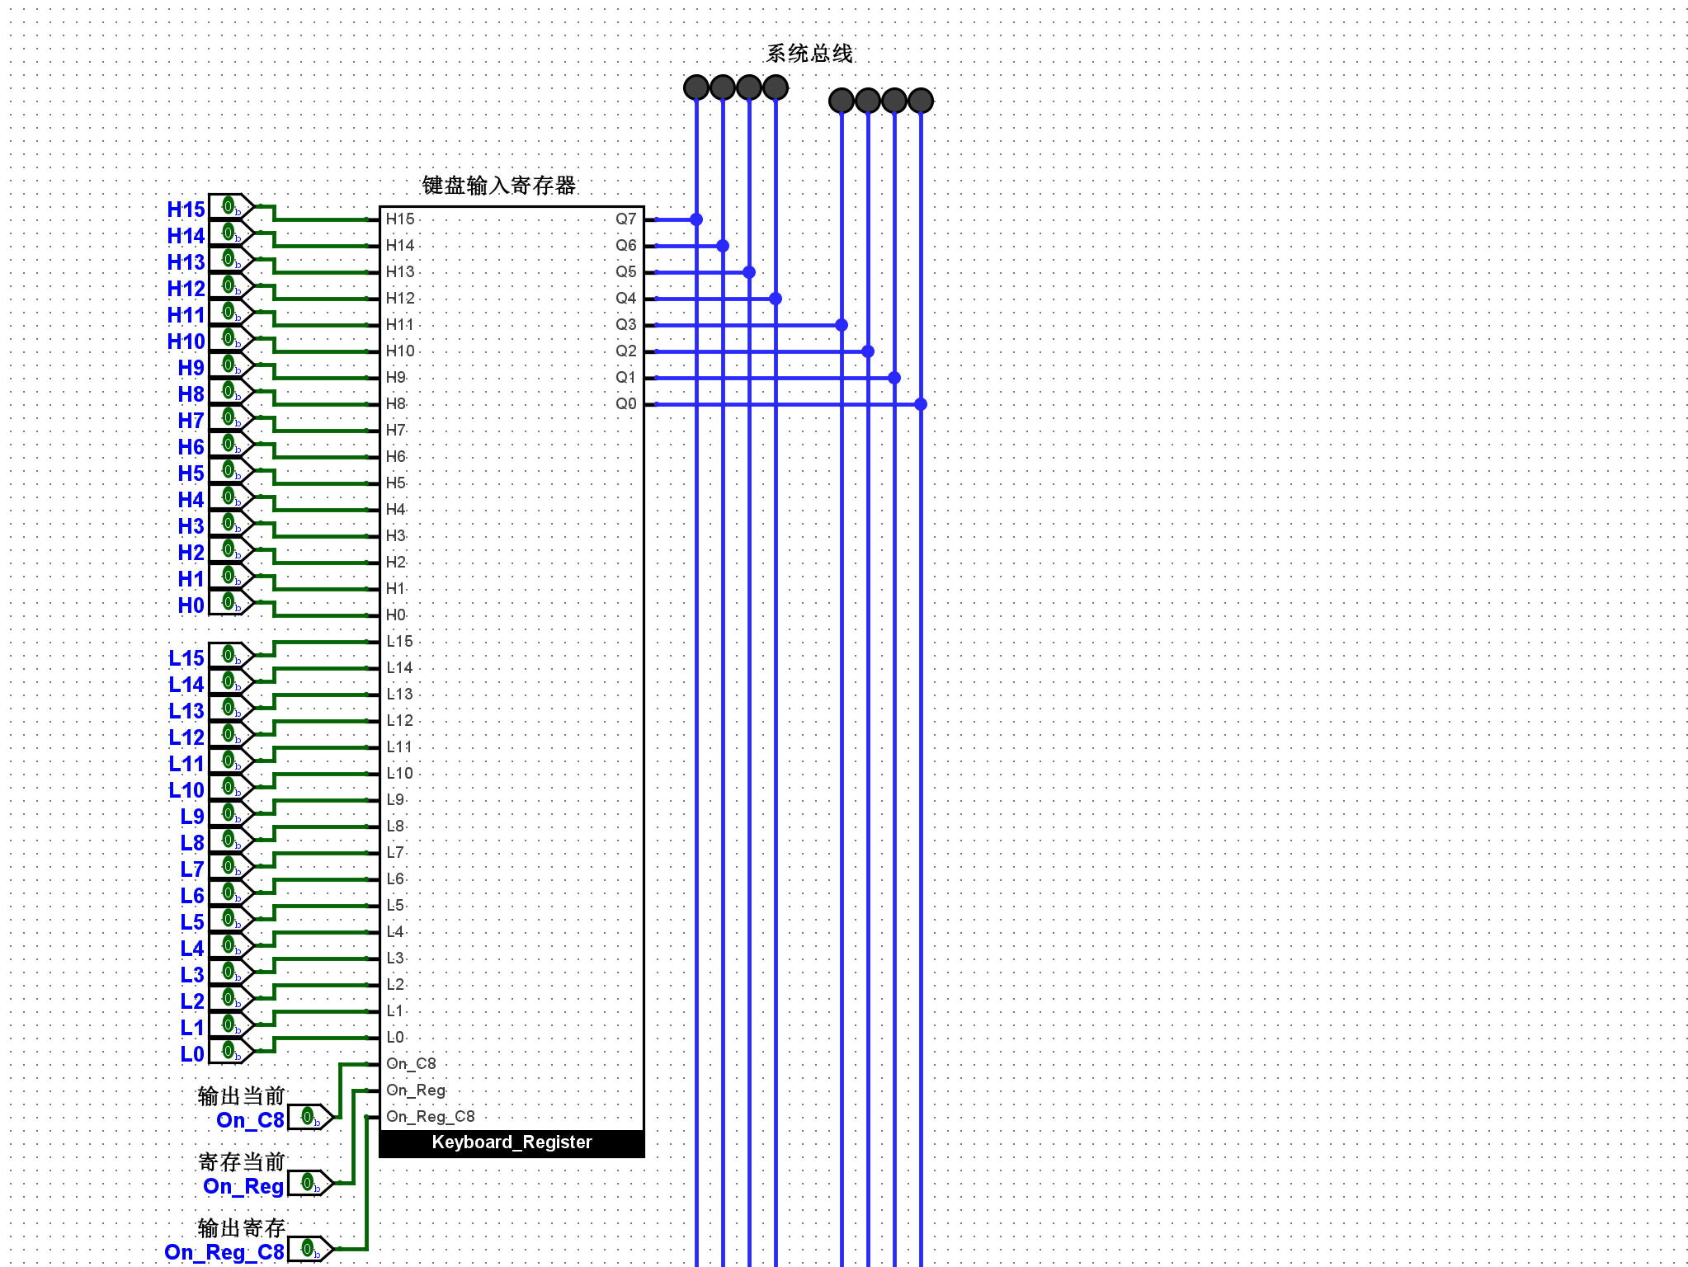Click the Q0 output port label

click(x=626, y=404)
